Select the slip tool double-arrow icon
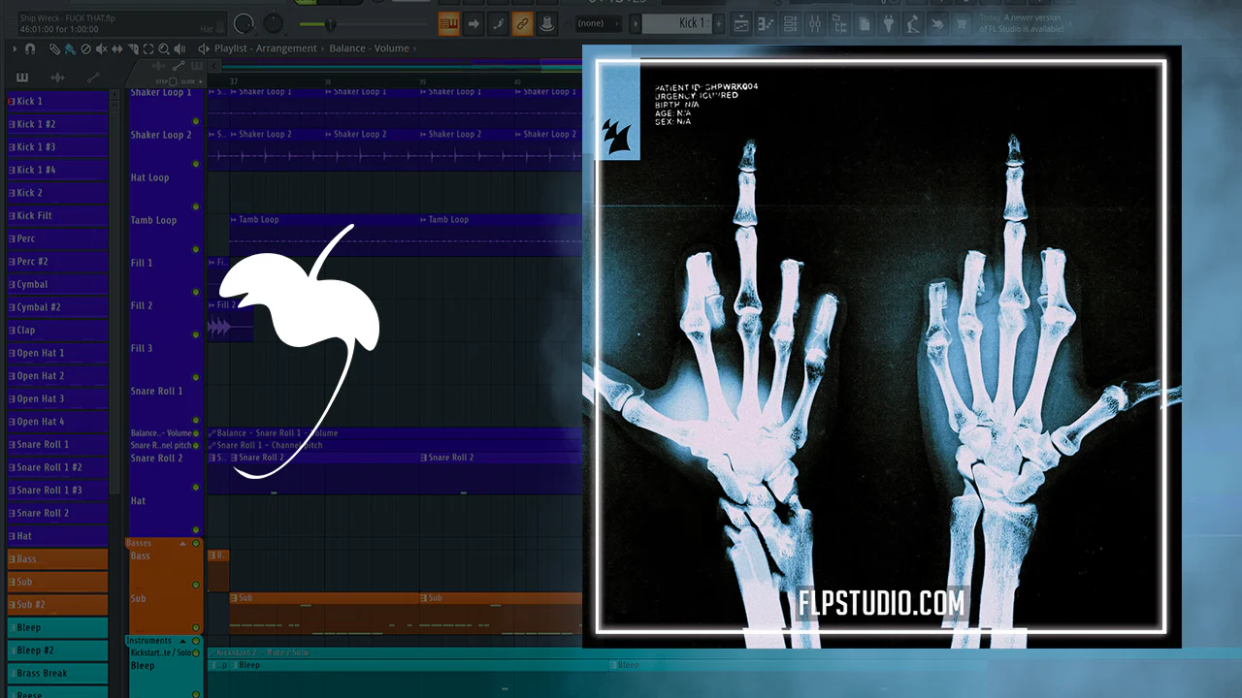1242x698 pixels. pyautogui.click(x=116, y=48)
